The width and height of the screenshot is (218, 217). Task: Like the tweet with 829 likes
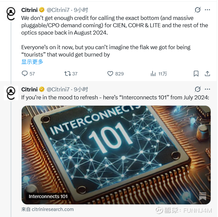click(x=110, y=73)
